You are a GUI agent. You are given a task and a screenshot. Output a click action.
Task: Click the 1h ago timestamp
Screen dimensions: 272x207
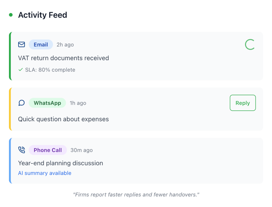pyautogui.click(x=78, y=103)
